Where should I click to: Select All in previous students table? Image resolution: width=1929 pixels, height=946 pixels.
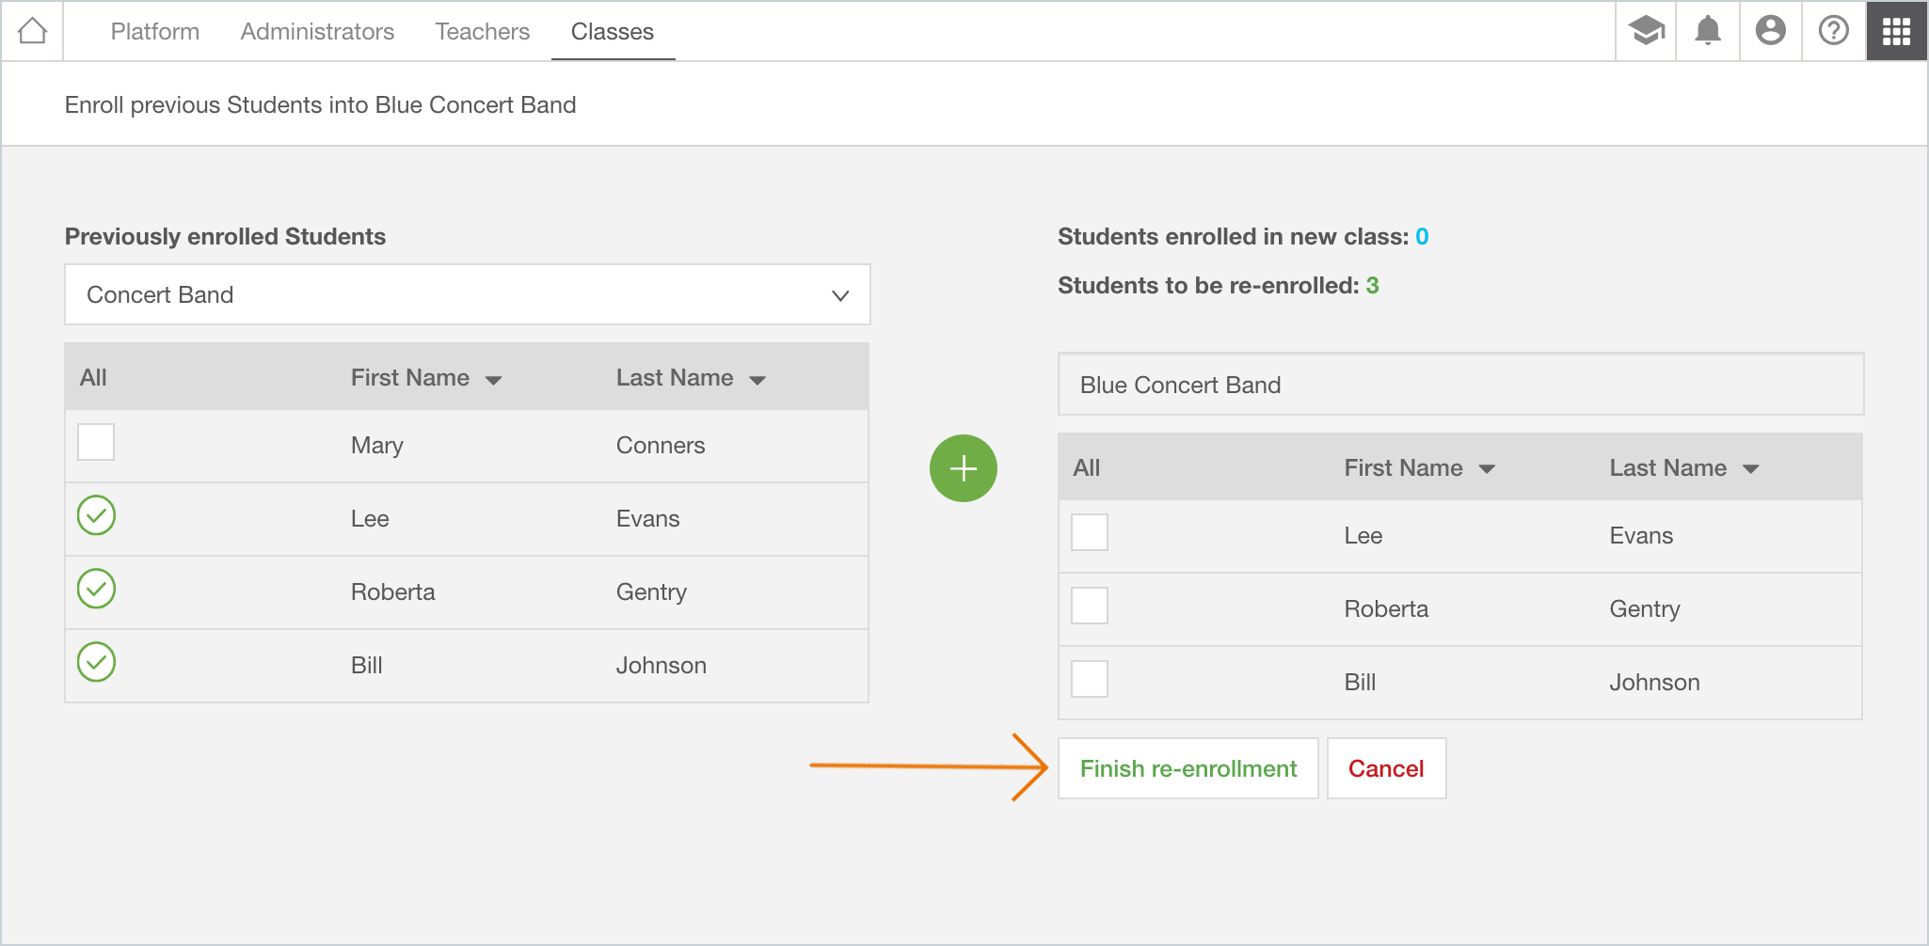coord(93,378)
